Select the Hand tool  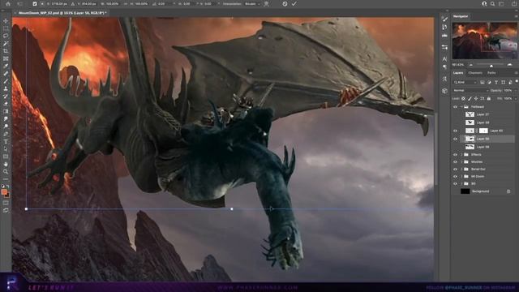[6, 164]
